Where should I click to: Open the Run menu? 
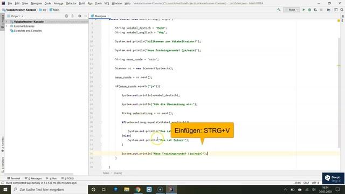coord(90,3)
